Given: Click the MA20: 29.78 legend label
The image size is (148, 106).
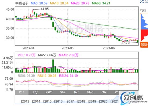Looking at the screenshot, I should (x=80, y=3).
